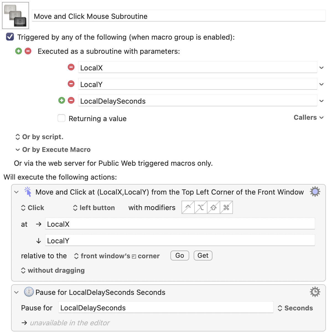327x332 pixels.
Task: Remove the LocalX parameter with red minus
Action: [71, 67]
